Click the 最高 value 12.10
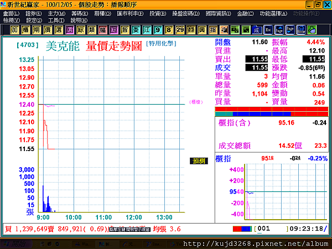 coord(317,51)
